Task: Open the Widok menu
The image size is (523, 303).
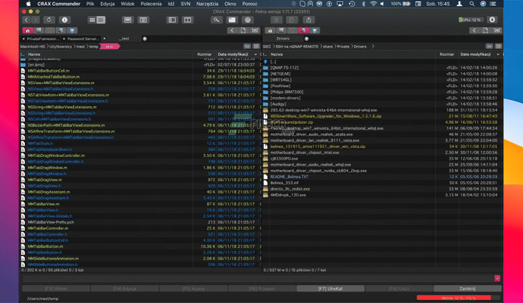Action: coord(128,4)
